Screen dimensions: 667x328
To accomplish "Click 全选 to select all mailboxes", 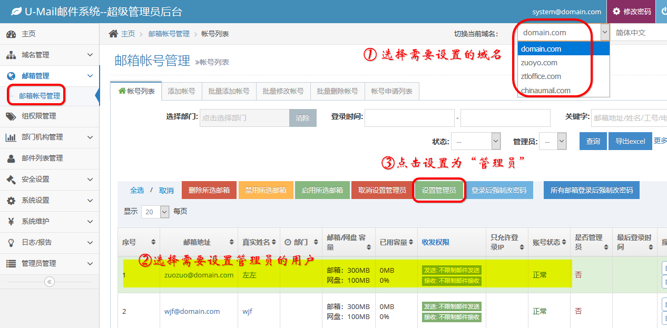I will point(137,190).
